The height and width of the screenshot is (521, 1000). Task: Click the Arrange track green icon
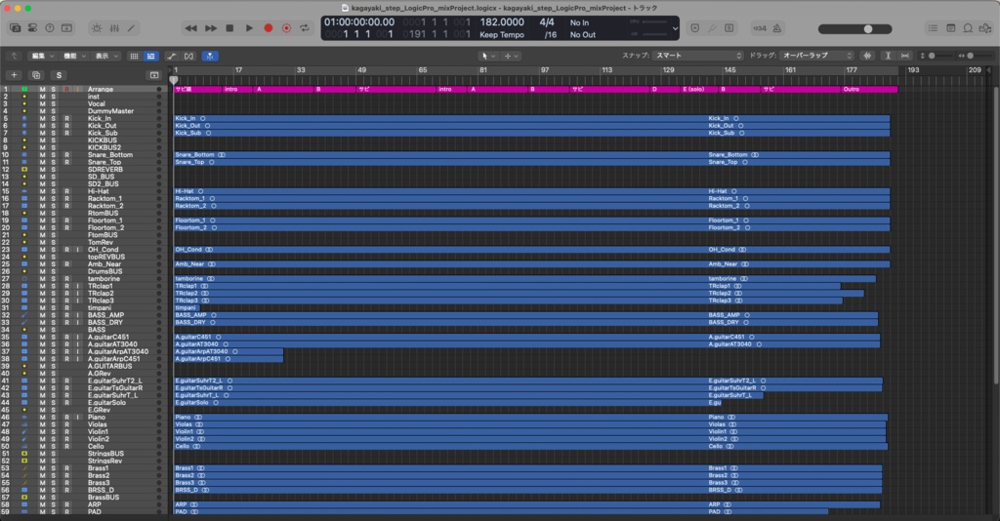pos(24,89)
